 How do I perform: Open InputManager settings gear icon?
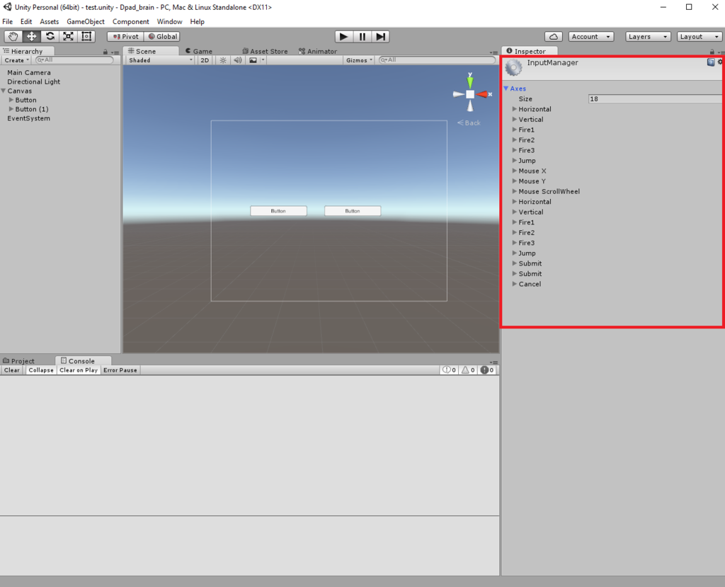click(x=720, y=62)
